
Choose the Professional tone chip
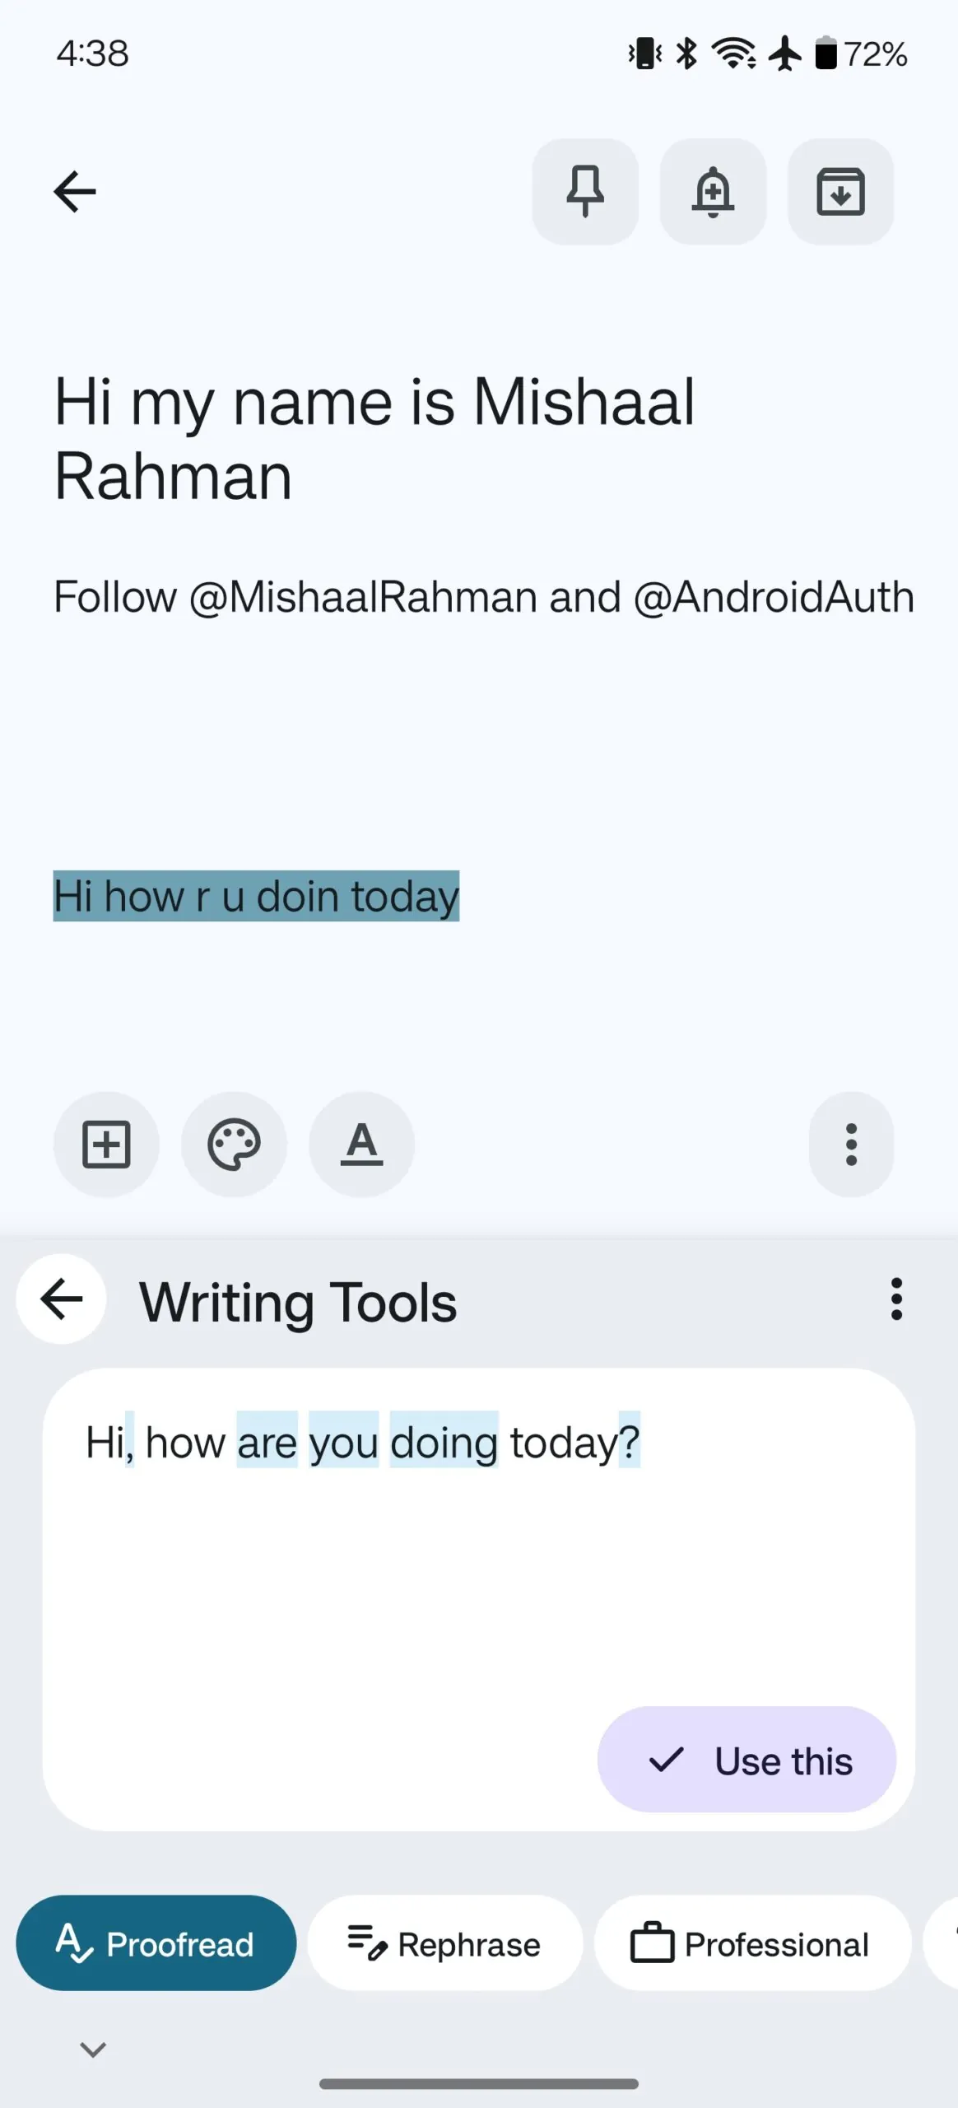[x=752, y=1944]
